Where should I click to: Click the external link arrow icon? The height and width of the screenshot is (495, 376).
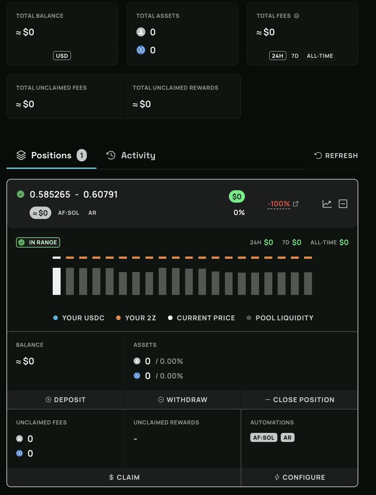(x=295, y=204)
